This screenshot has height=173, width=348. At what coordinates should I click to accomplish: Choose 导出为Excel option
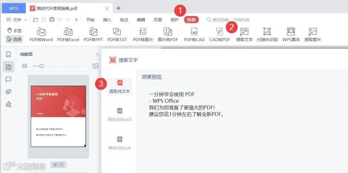pos(119,144)
